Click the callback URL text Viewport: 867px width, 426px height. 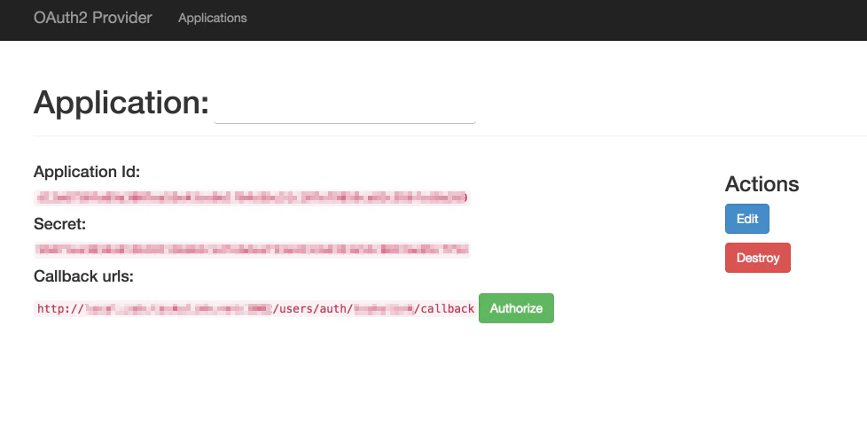point(255,308)
